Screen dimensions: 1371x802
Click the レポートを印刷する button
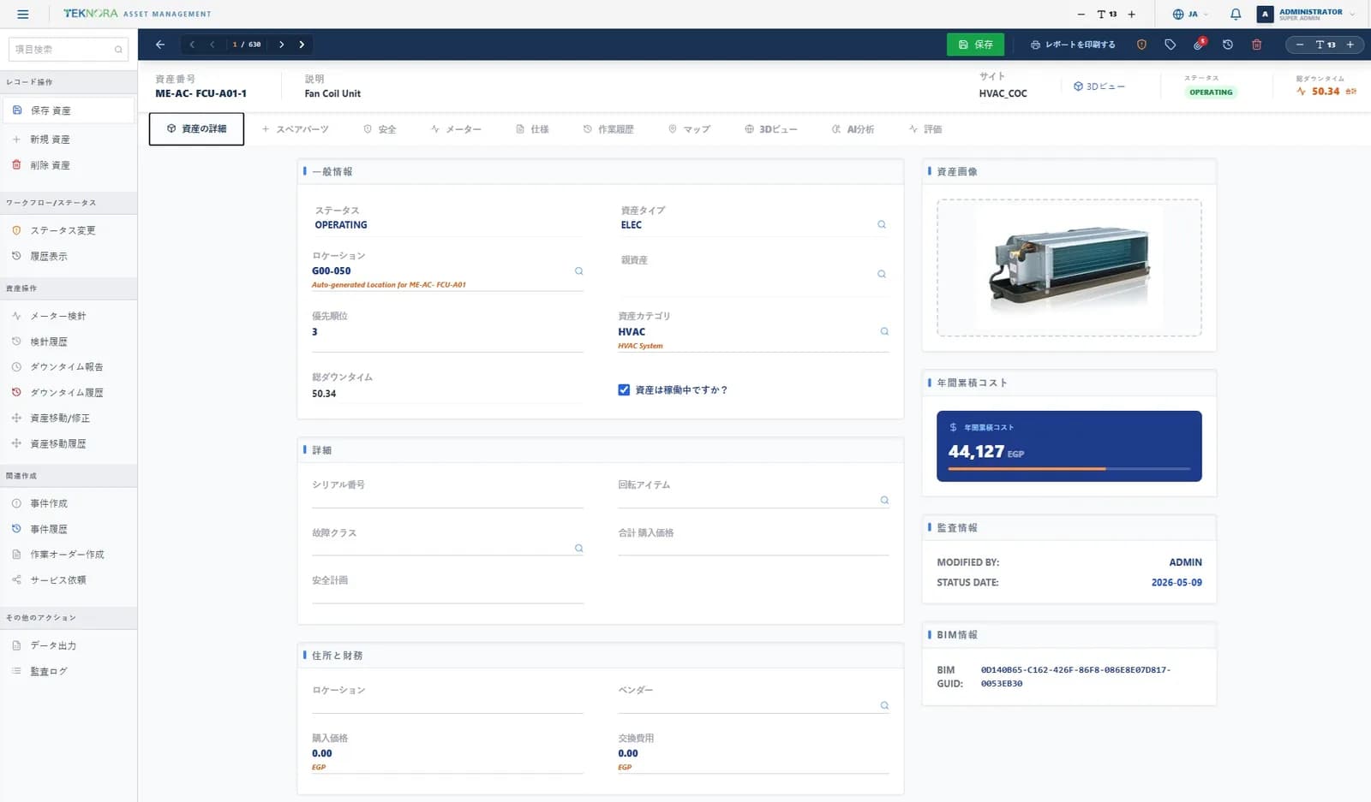1073,45
